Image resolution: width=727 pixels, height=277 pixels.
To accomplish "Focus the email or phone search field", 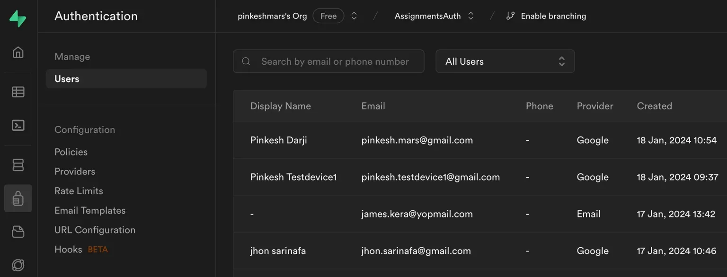I will (328, 61).
